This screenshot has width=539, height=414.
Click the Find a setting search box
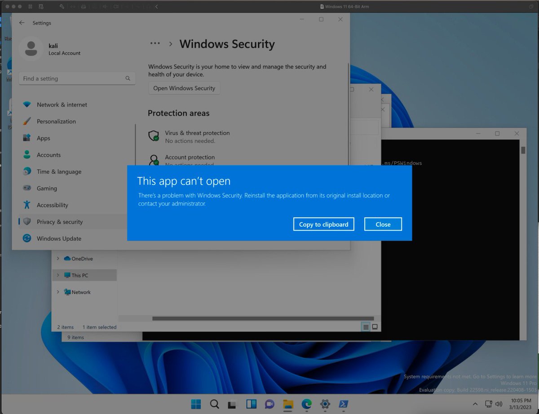pyautogui.click(x=77, y=79)
